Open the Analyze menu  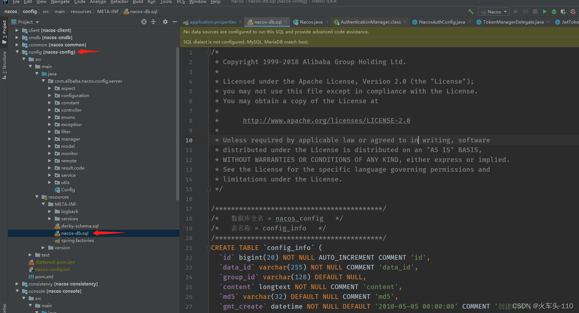(x=98, y=2)
